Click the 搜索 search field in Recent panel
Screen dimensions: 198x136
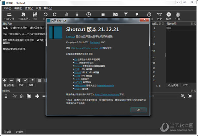181,28
